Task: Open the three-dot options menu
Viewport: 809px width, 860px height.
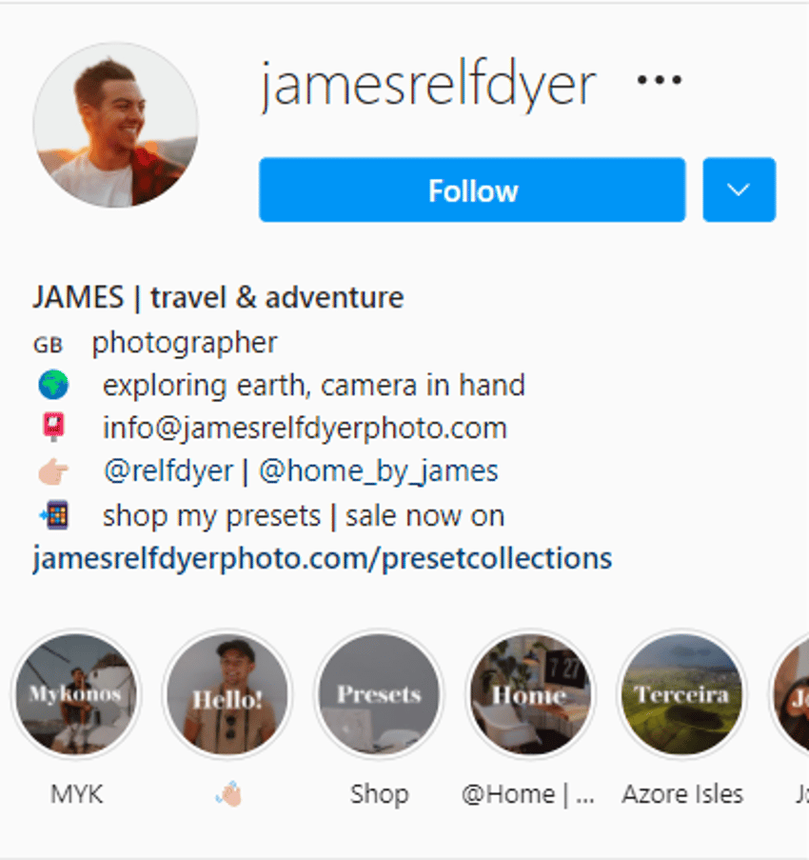Action: tap(660, 80)
